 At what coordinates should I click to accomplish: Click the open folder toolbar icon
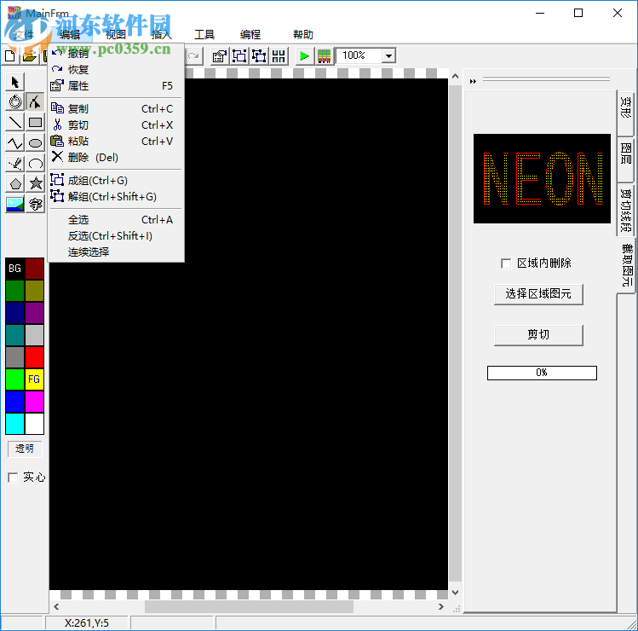coord(29,55)
